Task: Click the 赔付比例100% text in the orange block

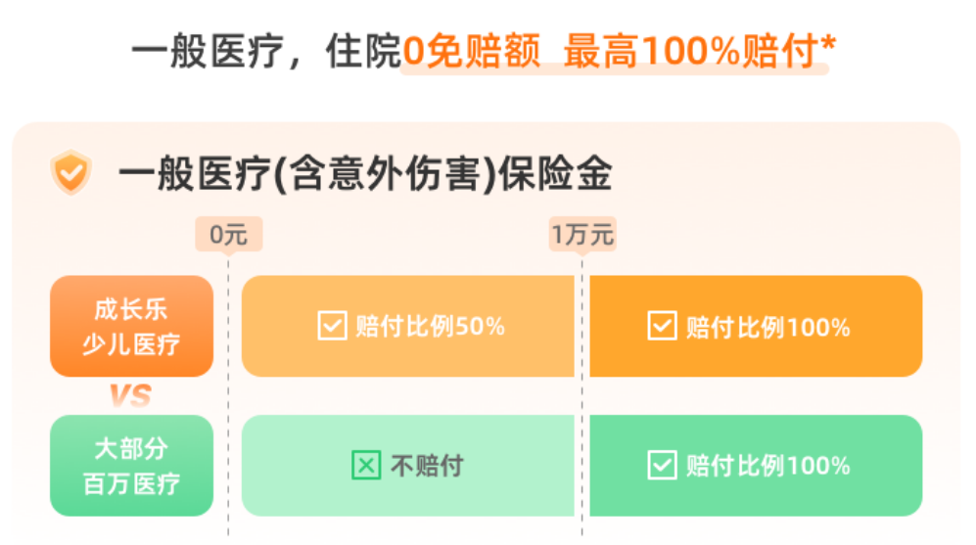Action: pyautogui.click(x=767, y=328)
